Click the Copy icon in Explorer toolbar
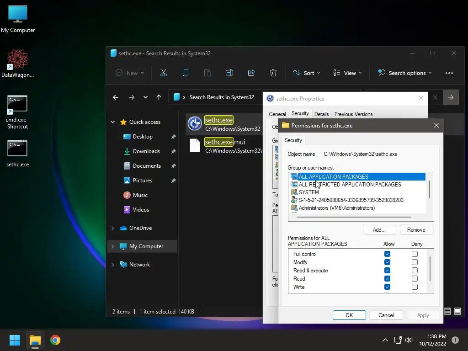This screenshot has width=468, height=351. (x=186, y=73)
